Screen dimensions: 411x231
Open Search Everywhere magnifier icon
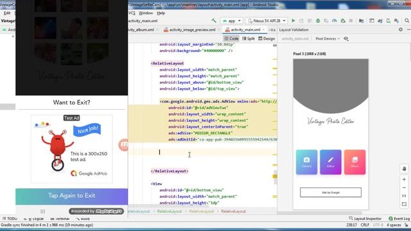tap(407, 21)
